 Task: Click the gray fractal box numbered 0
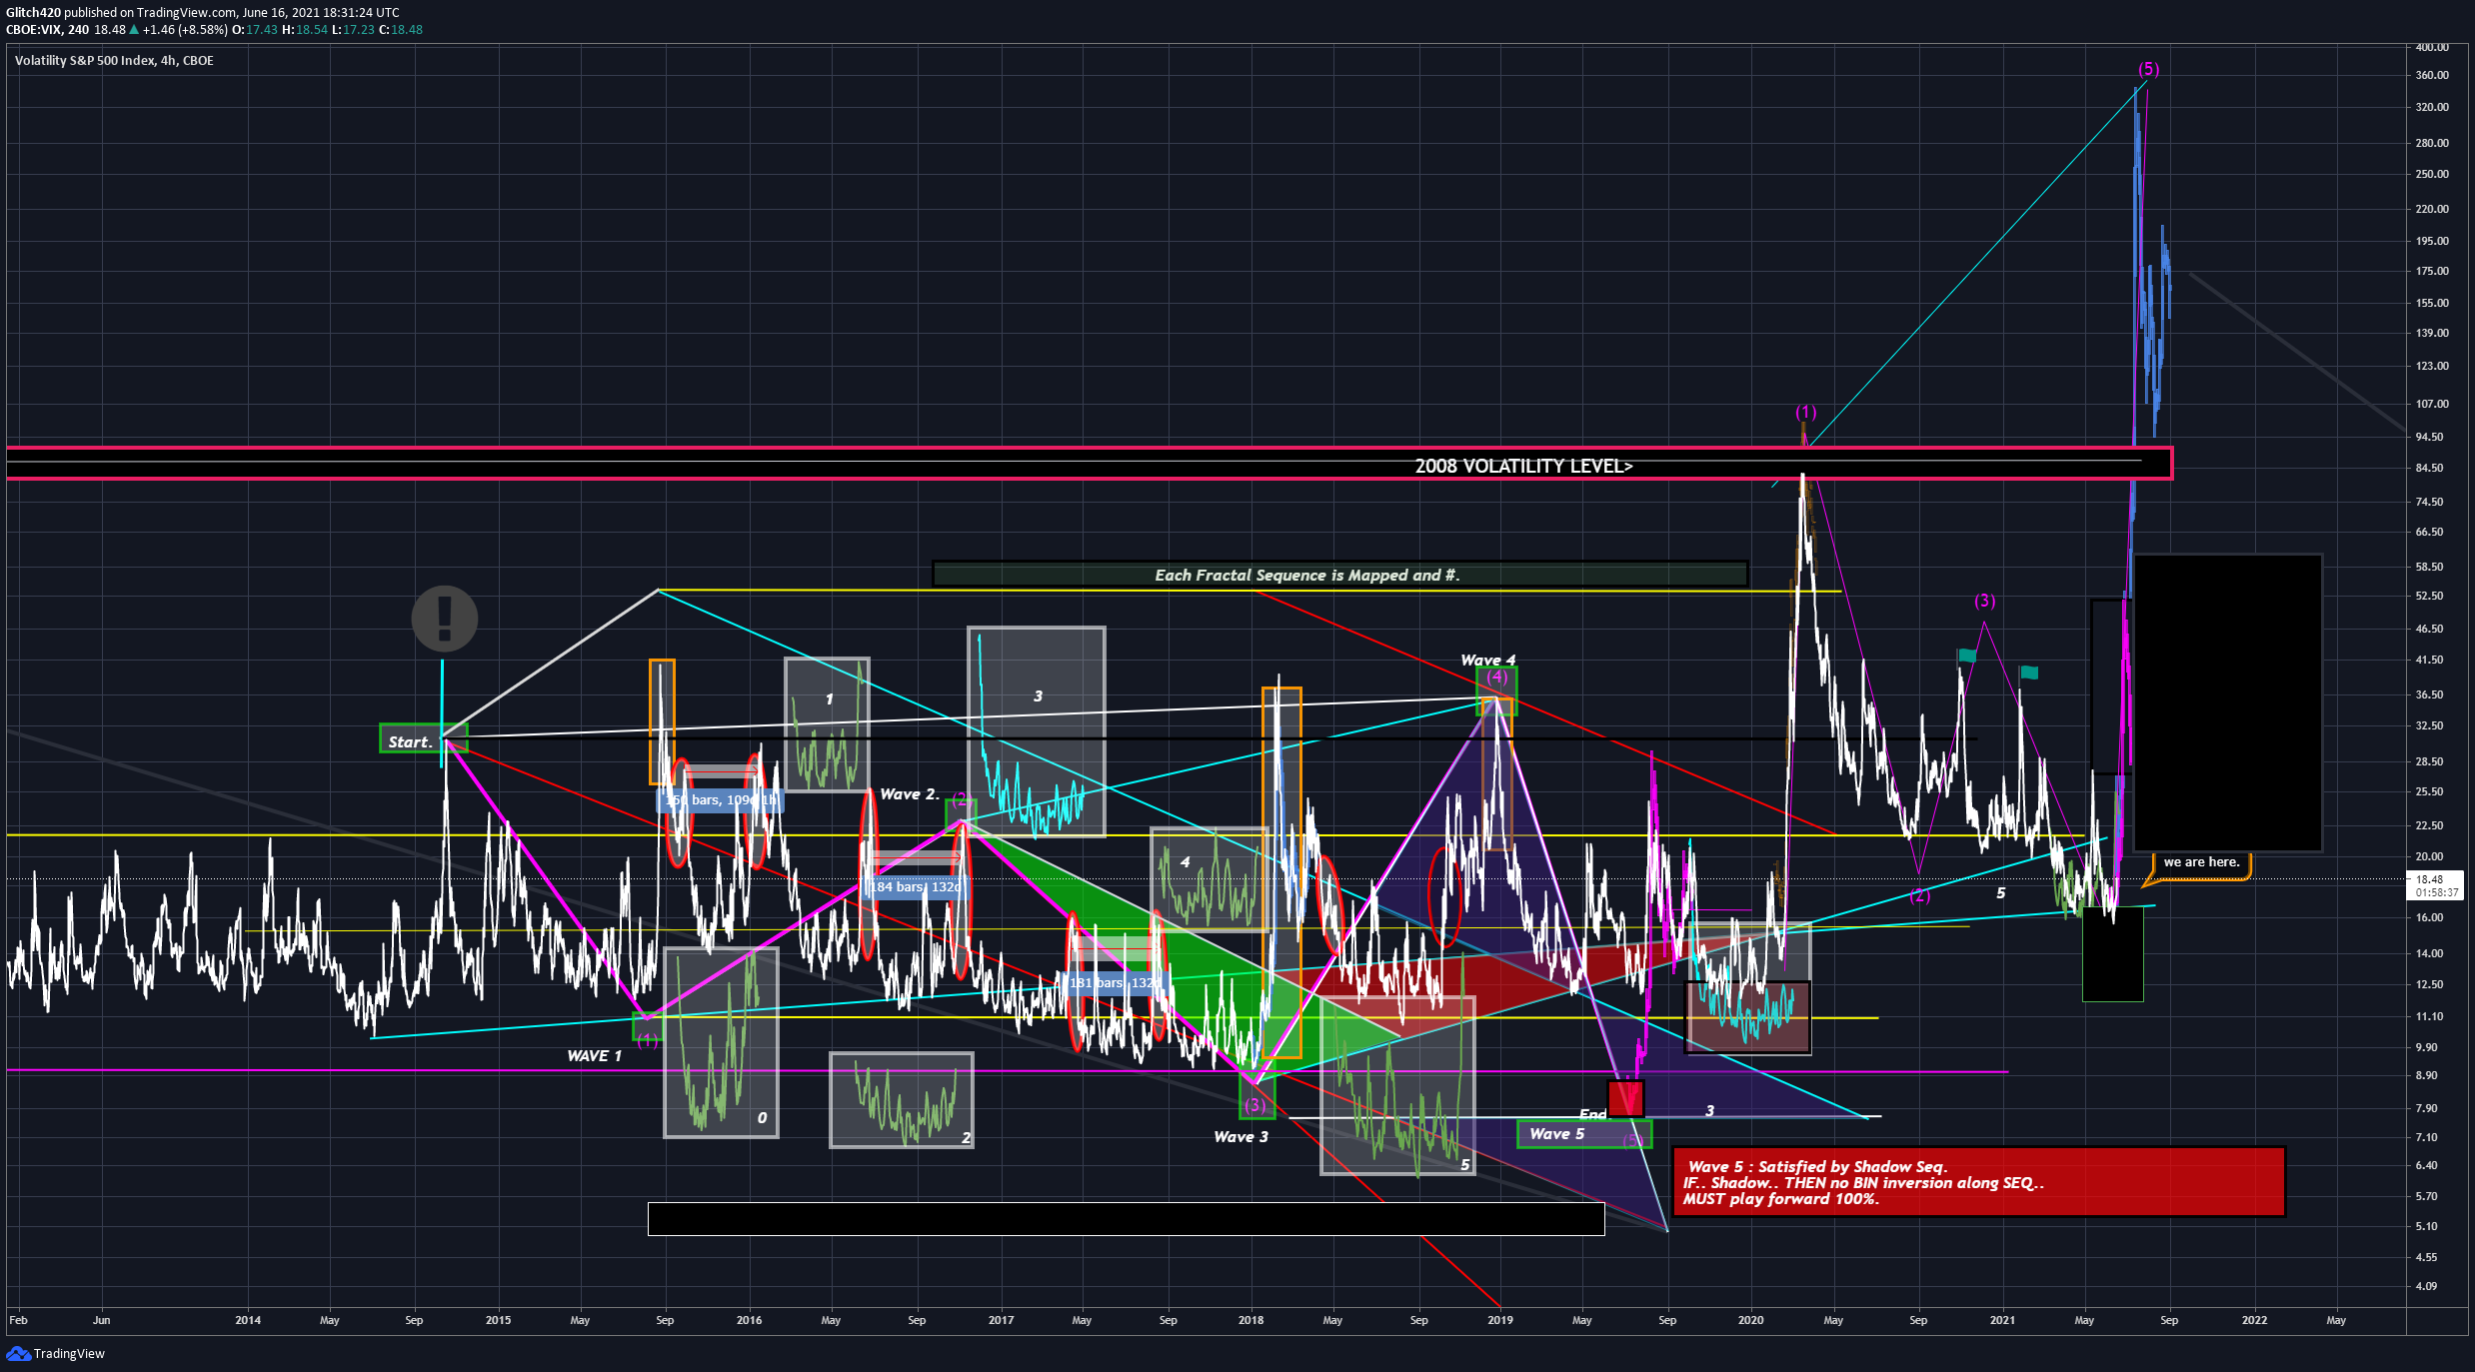pyautogui.click(x=721, y=1042)
